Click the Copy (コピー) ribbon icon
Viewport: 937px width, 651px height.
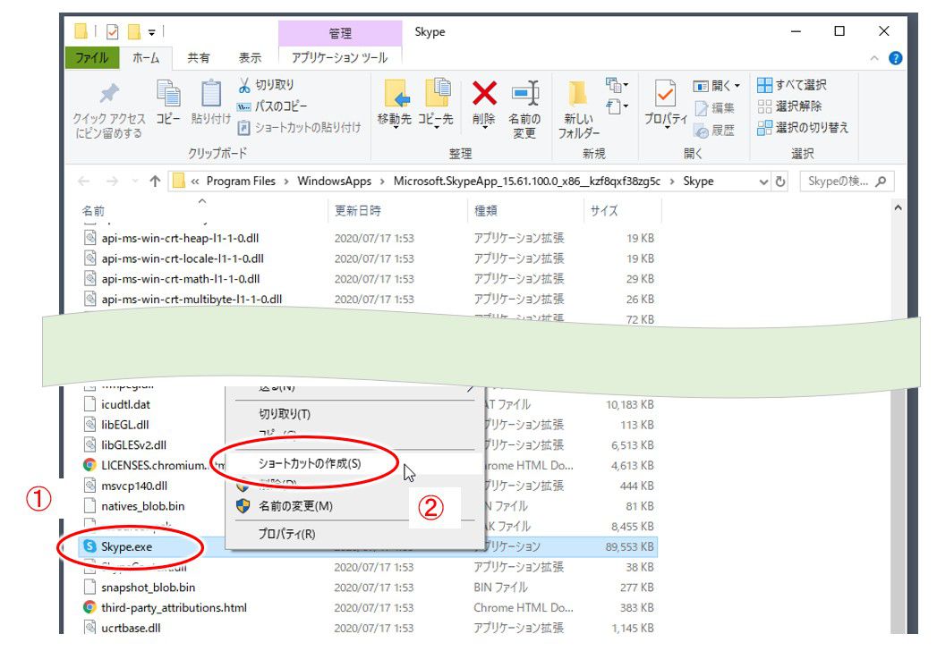[168, 94]
